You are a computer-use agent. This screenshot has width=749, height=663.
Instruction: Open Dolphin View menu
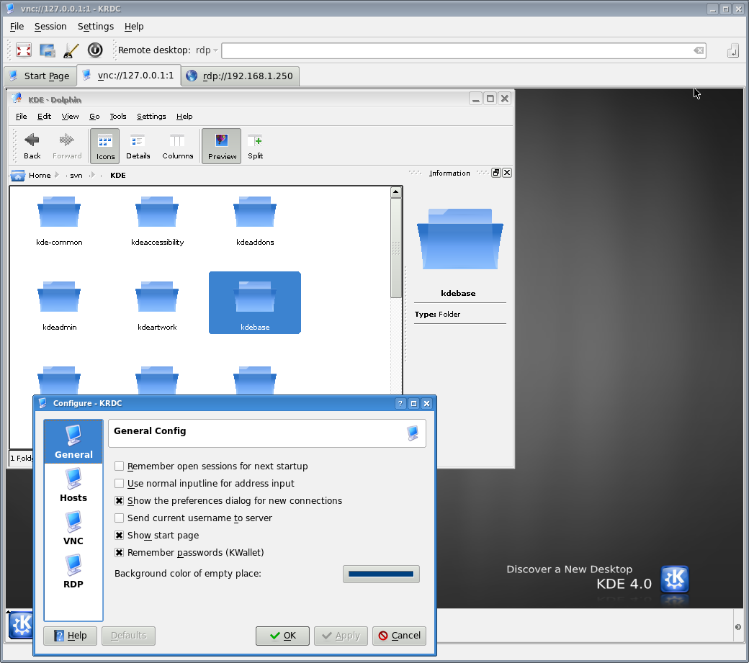(71, 116)
